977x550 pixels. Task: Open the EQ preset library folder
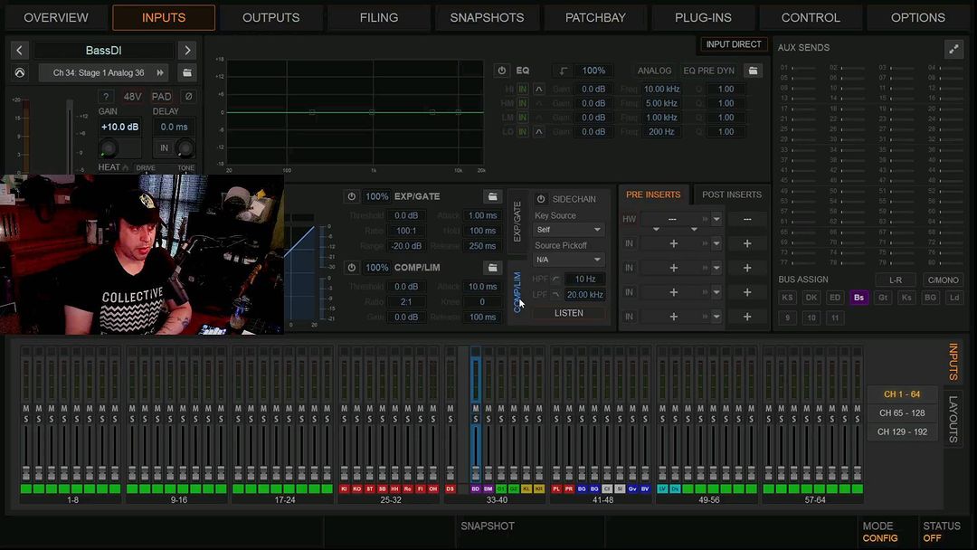point(753,71)
